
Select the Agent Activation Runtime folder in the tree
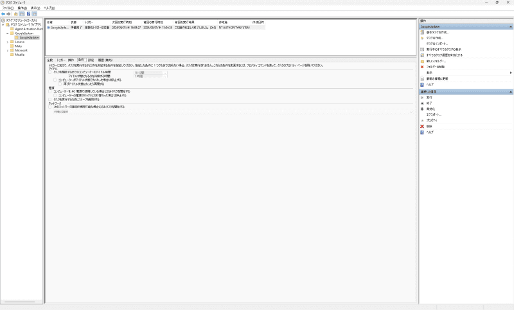tap(29, 29)
